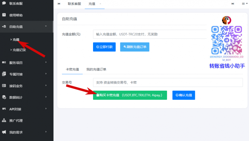Open the tab options hamburger dropdown
The width and height of the screenshot is (249, 141).
(x=244, y=4)
